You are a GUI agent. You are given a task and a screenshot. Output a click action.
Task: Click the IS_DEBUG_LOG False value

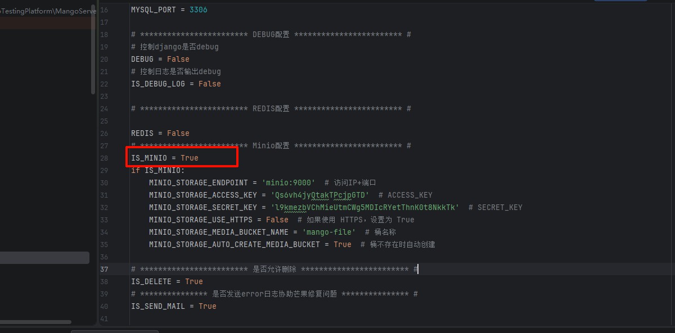[209, 84]
